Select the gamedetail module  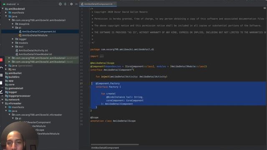point(16,88)
